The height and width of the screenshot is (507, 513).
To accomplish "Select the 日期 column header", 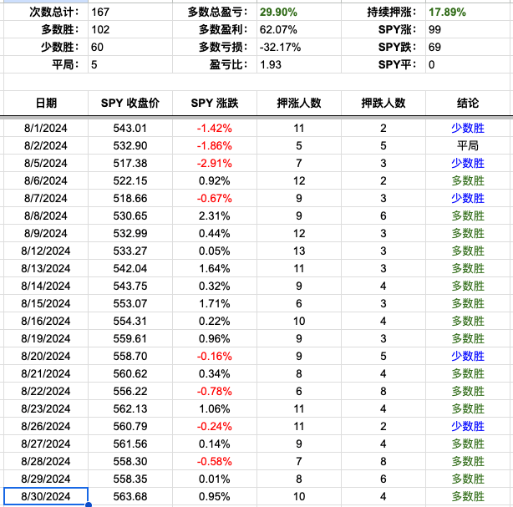I will [46, 103].
